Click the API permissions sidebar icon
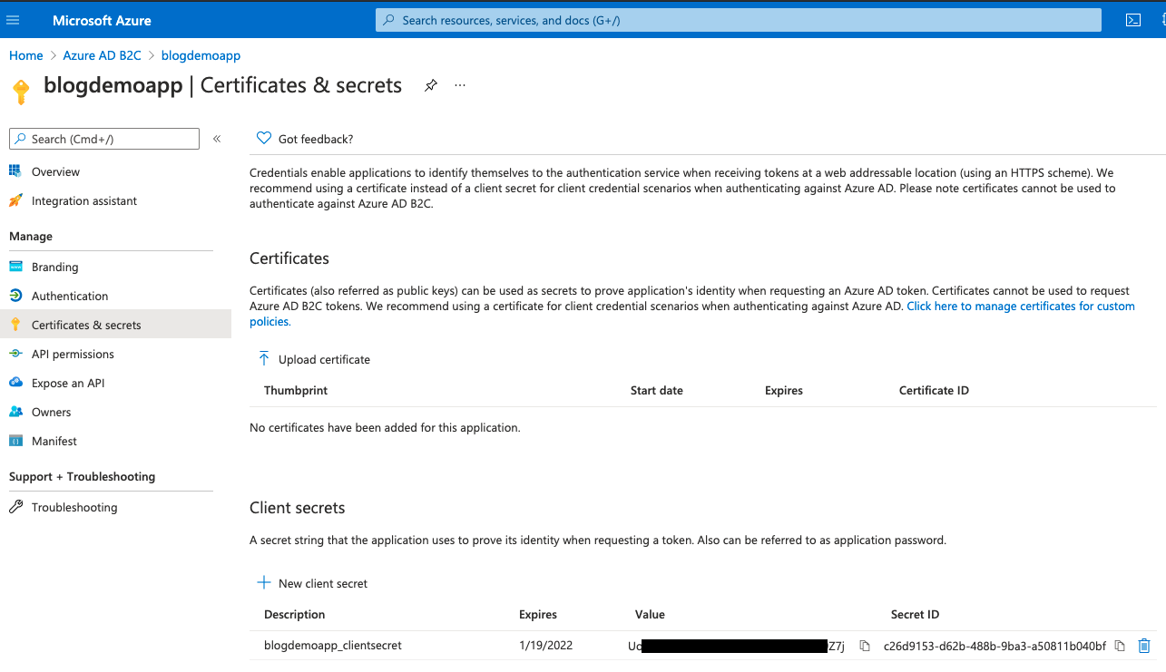 coord(15,354)
